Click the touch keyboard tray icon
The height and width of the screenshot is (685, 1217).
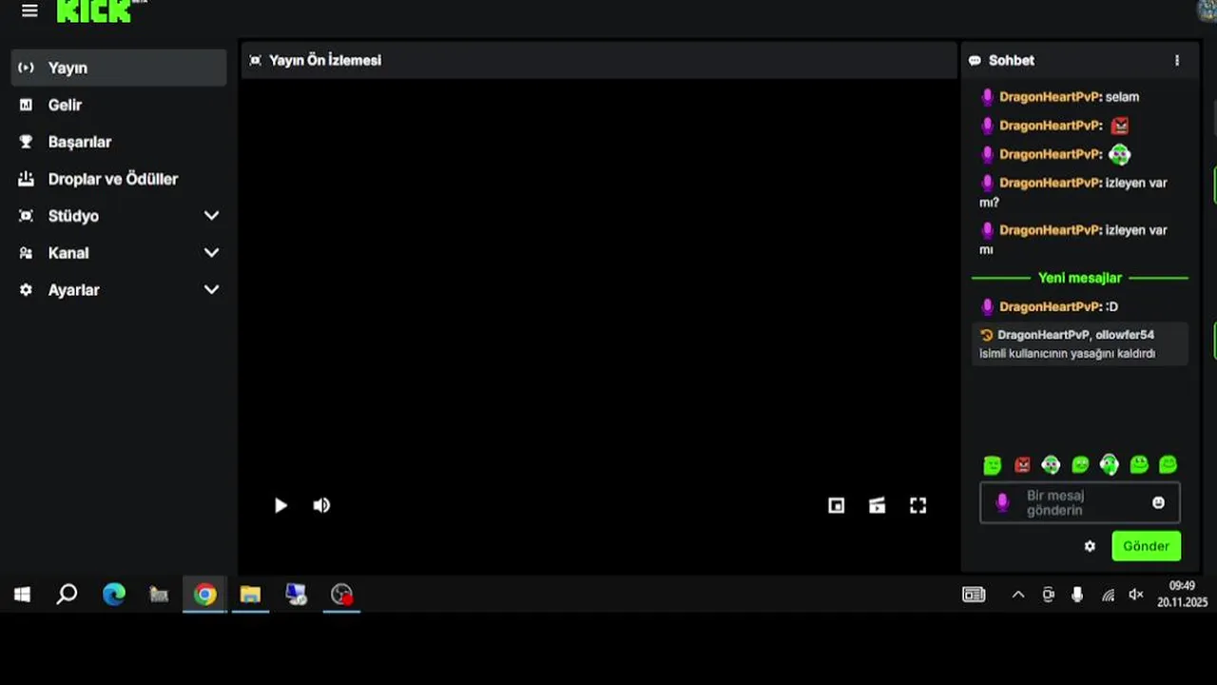click(974, 595)
